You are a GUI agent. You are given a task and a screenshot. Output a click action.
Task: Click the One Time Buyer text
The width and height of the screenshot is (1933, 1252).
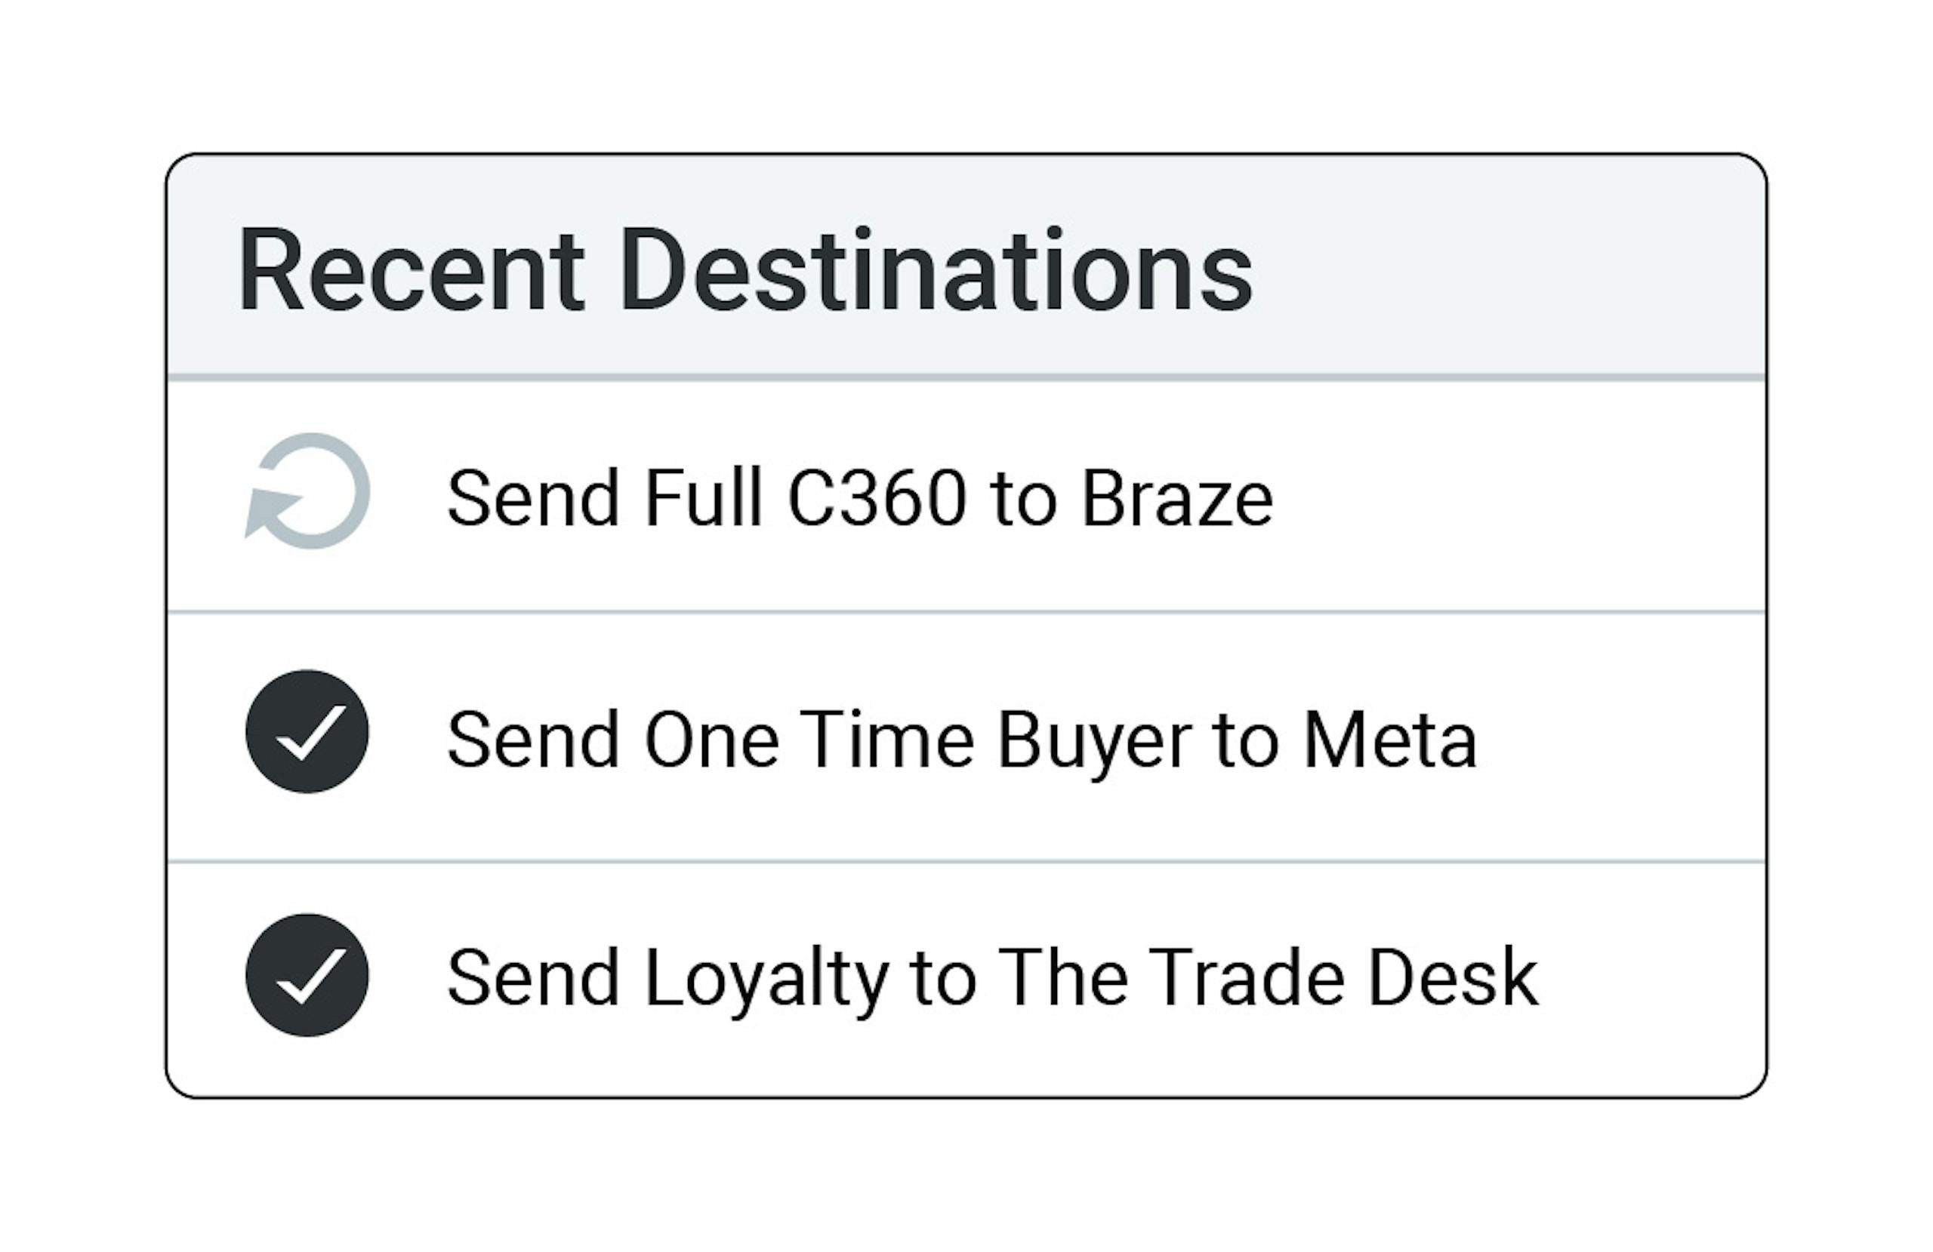point(917,740)
